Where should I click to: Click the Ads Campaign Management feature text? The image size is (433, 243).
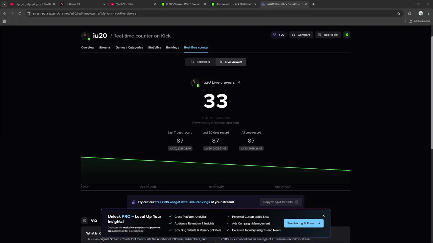(251, 223)
